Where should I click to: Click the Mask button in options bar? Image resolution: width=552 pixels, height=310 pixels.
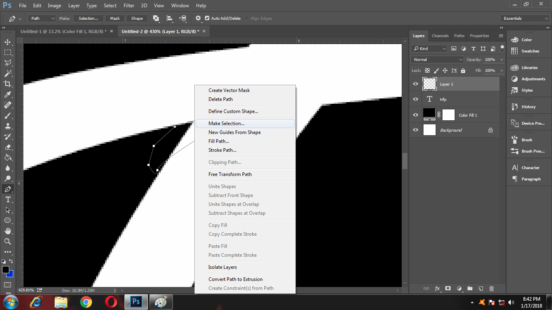(114, 18)
